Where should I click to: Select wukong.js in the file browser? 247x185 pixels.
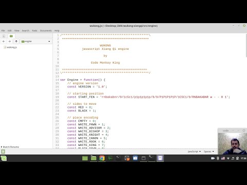pos(10,47)
